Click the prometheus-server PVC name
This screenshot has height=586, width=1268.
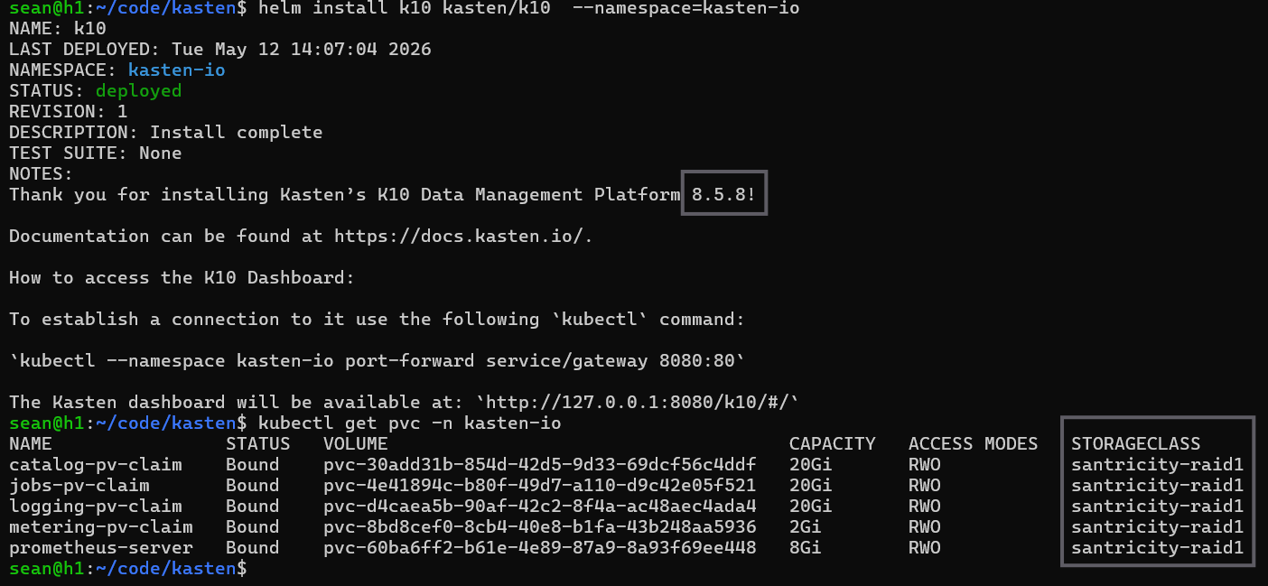point(101,548)
